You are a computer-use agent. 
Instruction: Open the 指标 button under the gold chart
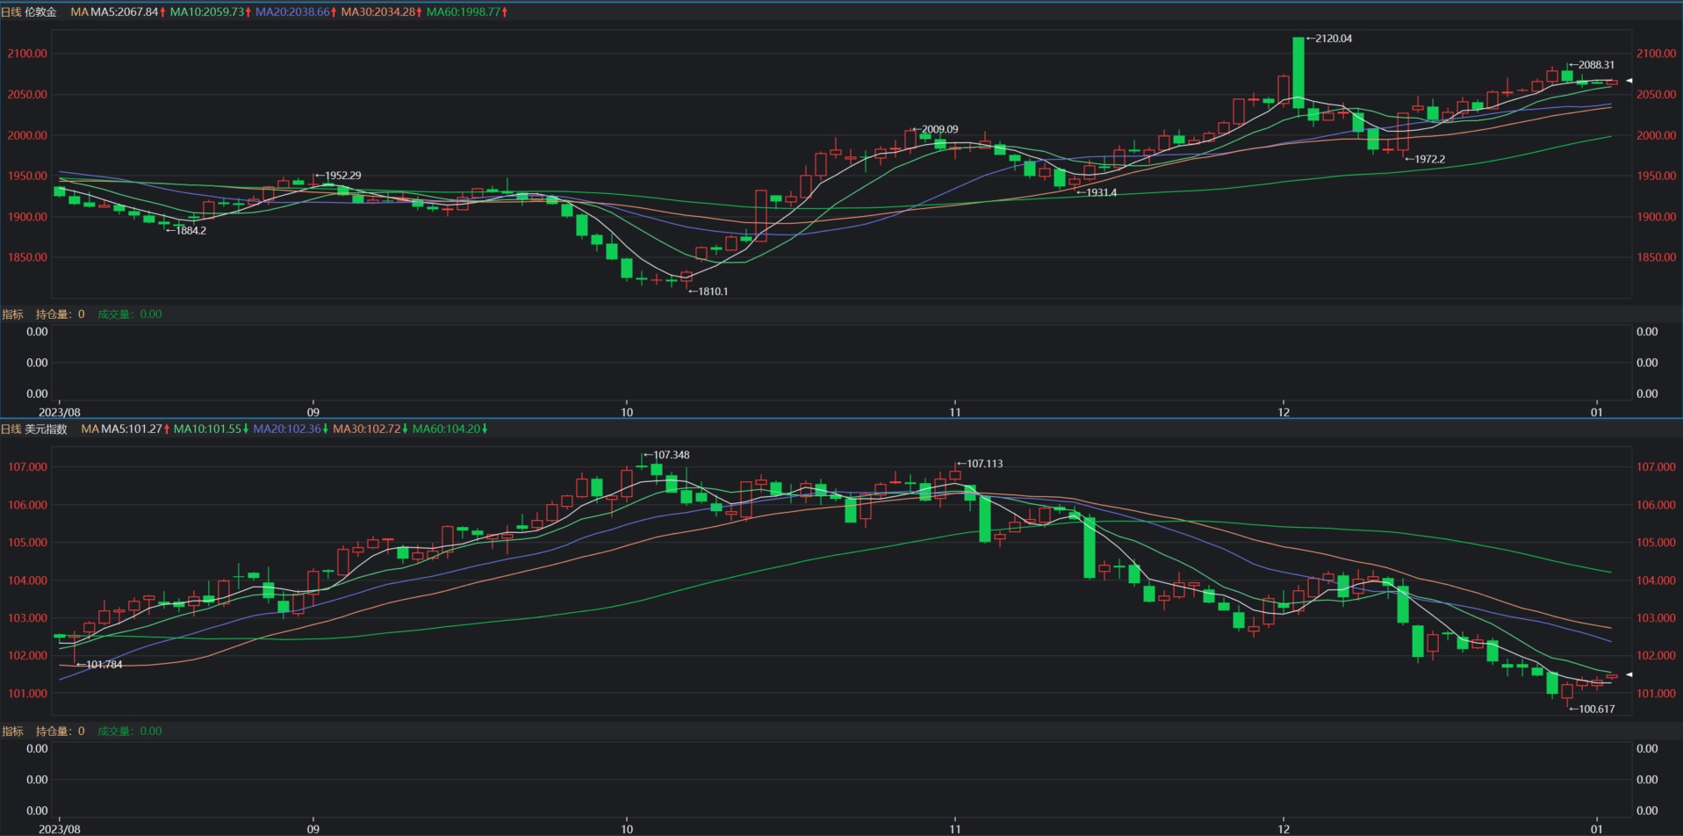12,314
